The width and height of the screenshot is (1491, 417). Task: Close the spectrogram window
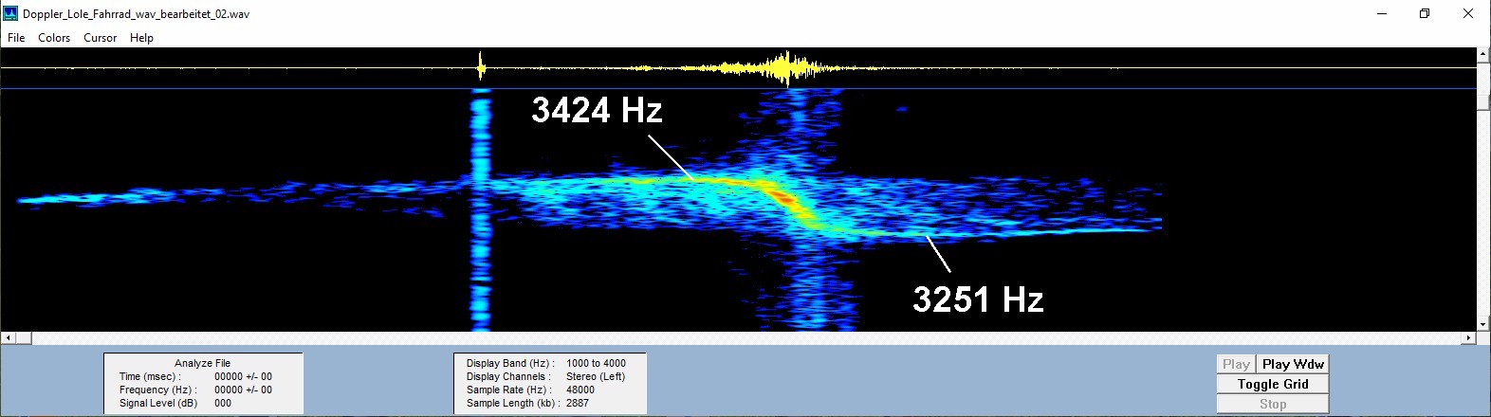click(1467, 13)
